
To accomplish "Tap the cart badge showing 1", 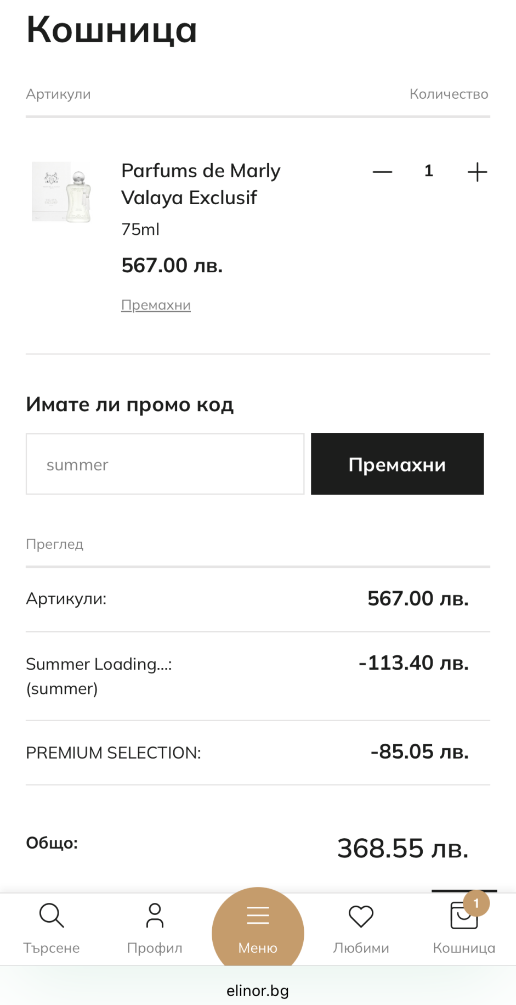I will [x=476, y=903].
